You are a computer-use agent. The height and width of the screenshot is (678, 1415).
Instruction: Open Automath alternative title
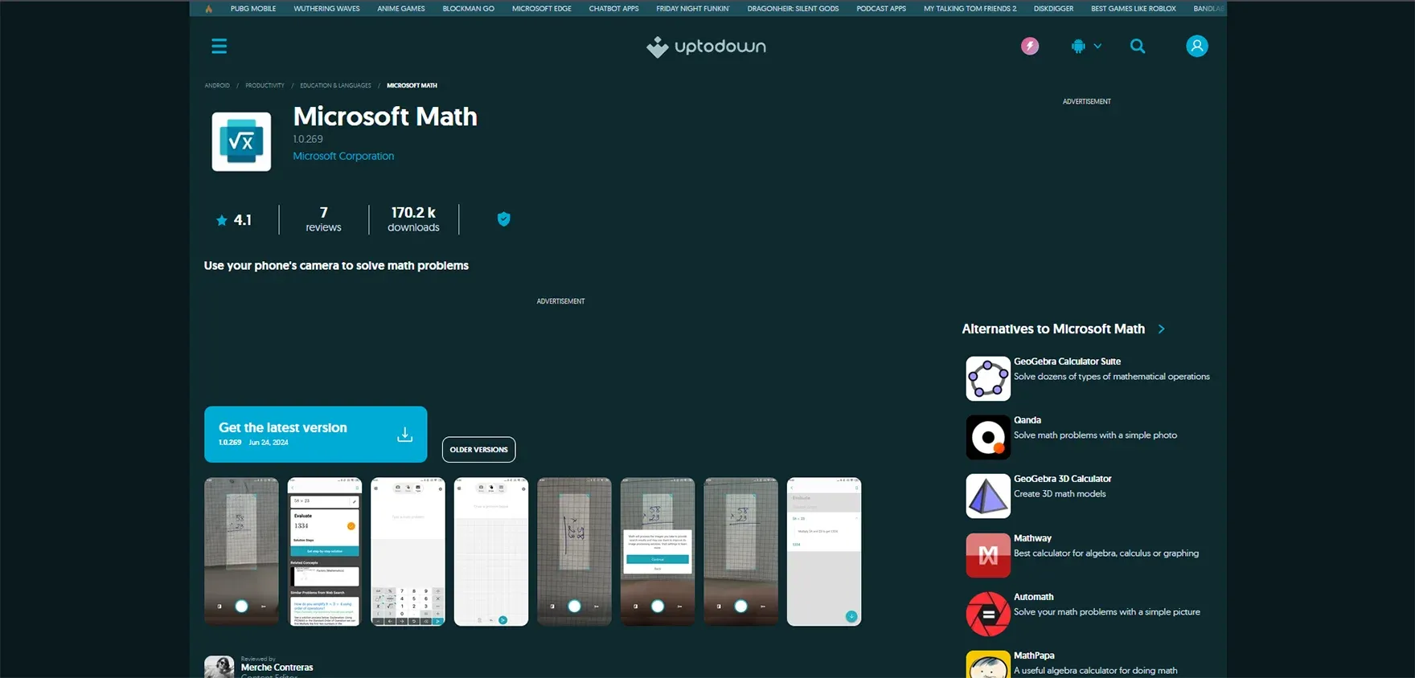point(1033,597)
